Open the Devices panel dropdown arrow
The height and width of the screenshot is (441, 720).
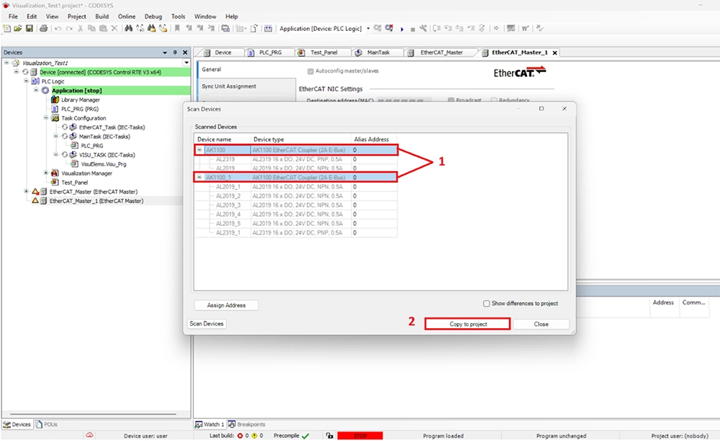(165, 53)
